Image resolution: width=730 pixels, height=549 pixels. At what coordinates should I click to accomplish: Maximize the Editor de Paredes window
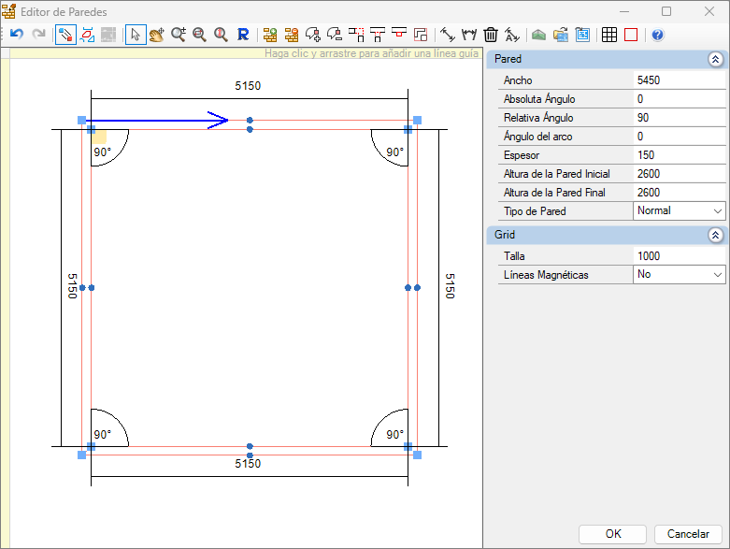[x=666, y=11]
